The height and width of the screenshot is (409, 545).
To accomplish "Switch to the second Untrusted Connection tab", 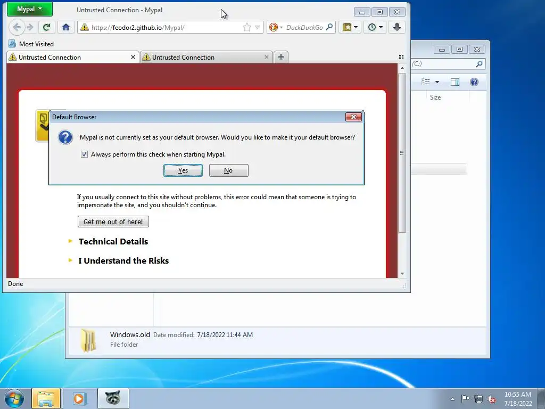I will click(x=207, y=58).
